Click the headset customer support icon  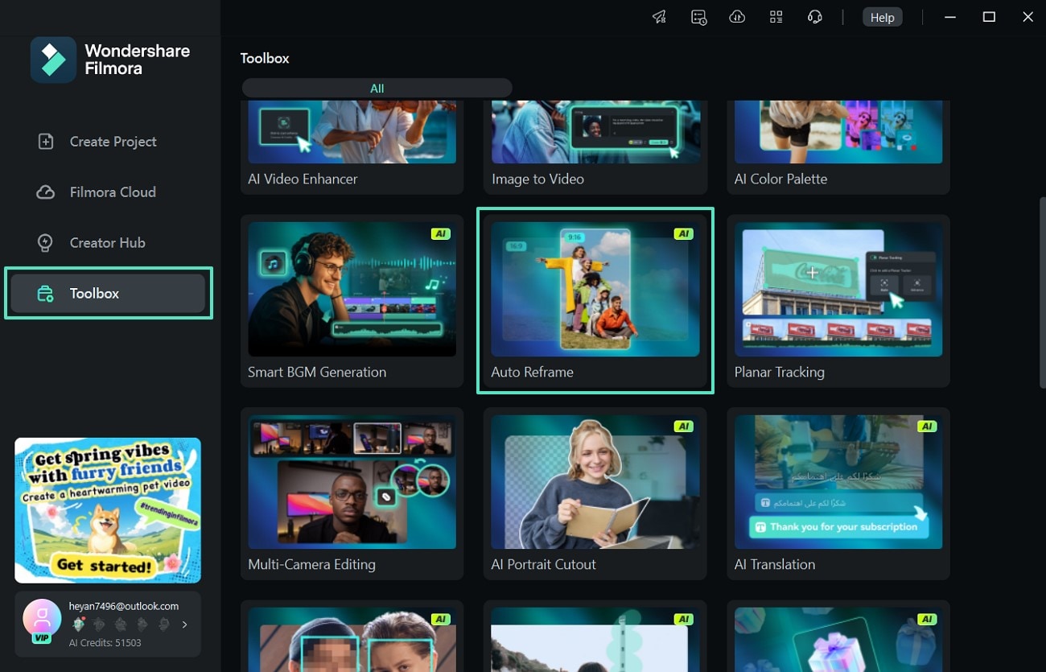814,17
